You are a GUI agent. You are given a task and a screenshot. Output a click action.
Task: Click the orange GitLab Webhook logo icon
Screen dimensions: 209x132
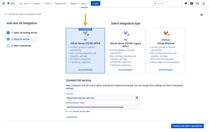coord(167,33)
